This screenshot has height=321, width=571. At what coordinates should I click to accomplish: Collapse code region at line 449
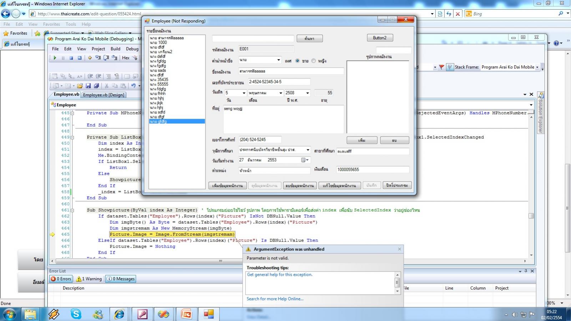[x=72, y=137]
